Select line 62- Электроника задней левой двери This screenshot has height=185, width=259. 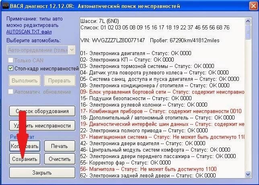(148, 175)
